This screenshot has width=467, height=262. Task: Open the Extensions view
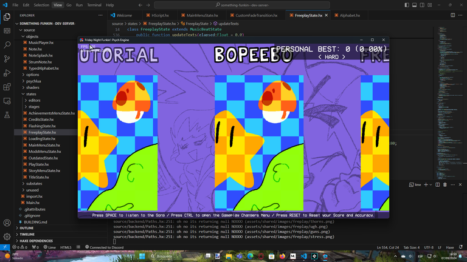(x=7, y=87)
